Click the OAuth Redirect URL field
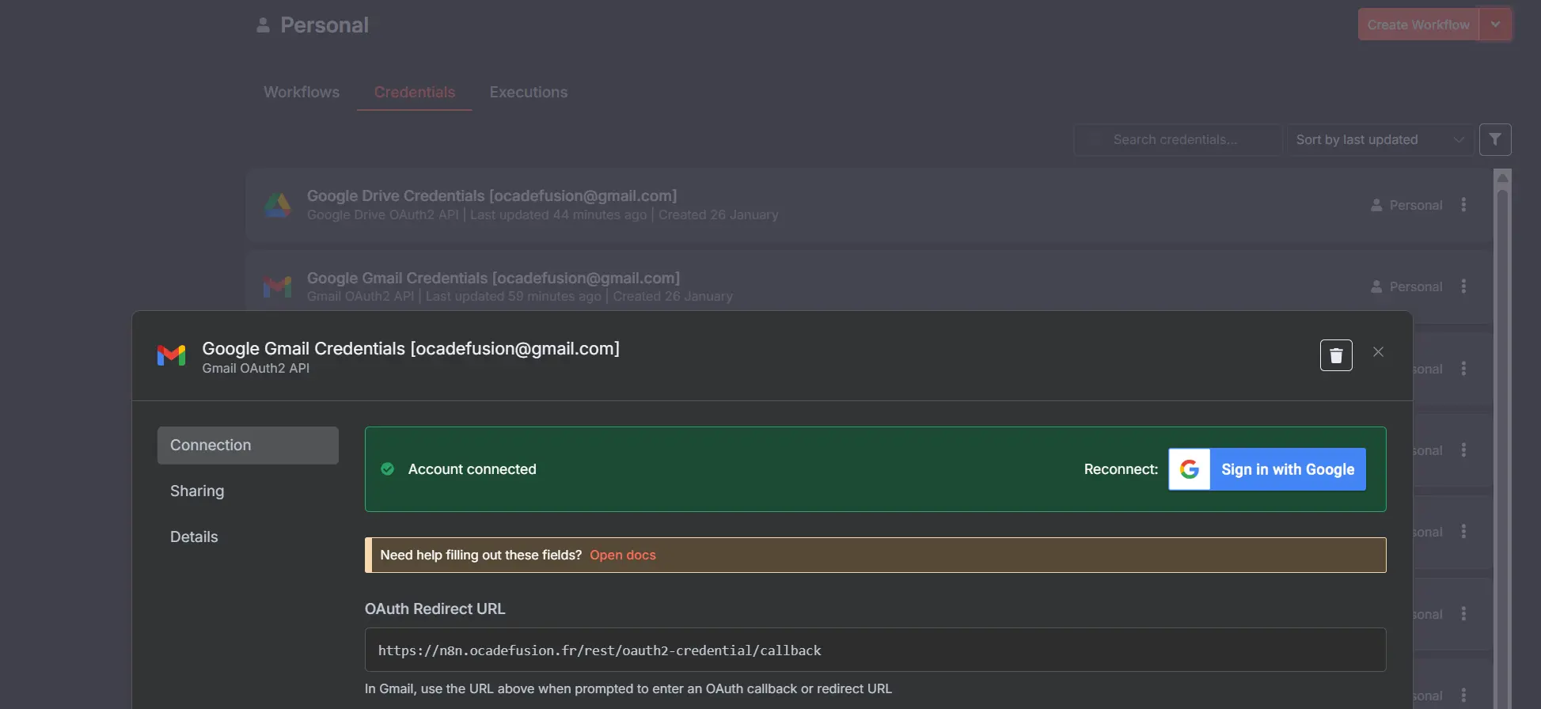Image resolution: width=1541 pixels, height=709 pixels. (875, 650)
